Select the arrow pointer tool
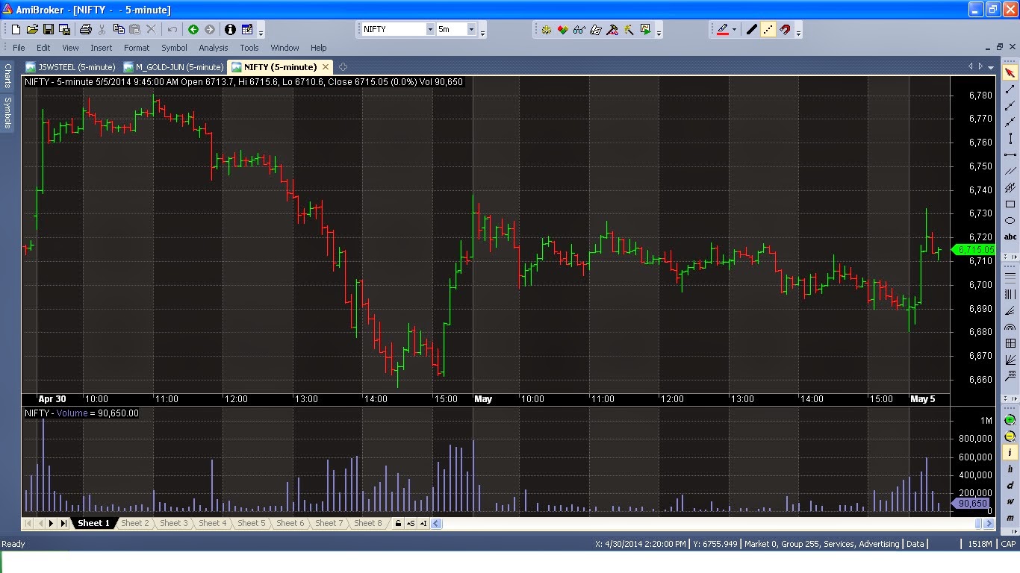The width and height of the screenshot is (1020, 573). tap(1010, 73)
